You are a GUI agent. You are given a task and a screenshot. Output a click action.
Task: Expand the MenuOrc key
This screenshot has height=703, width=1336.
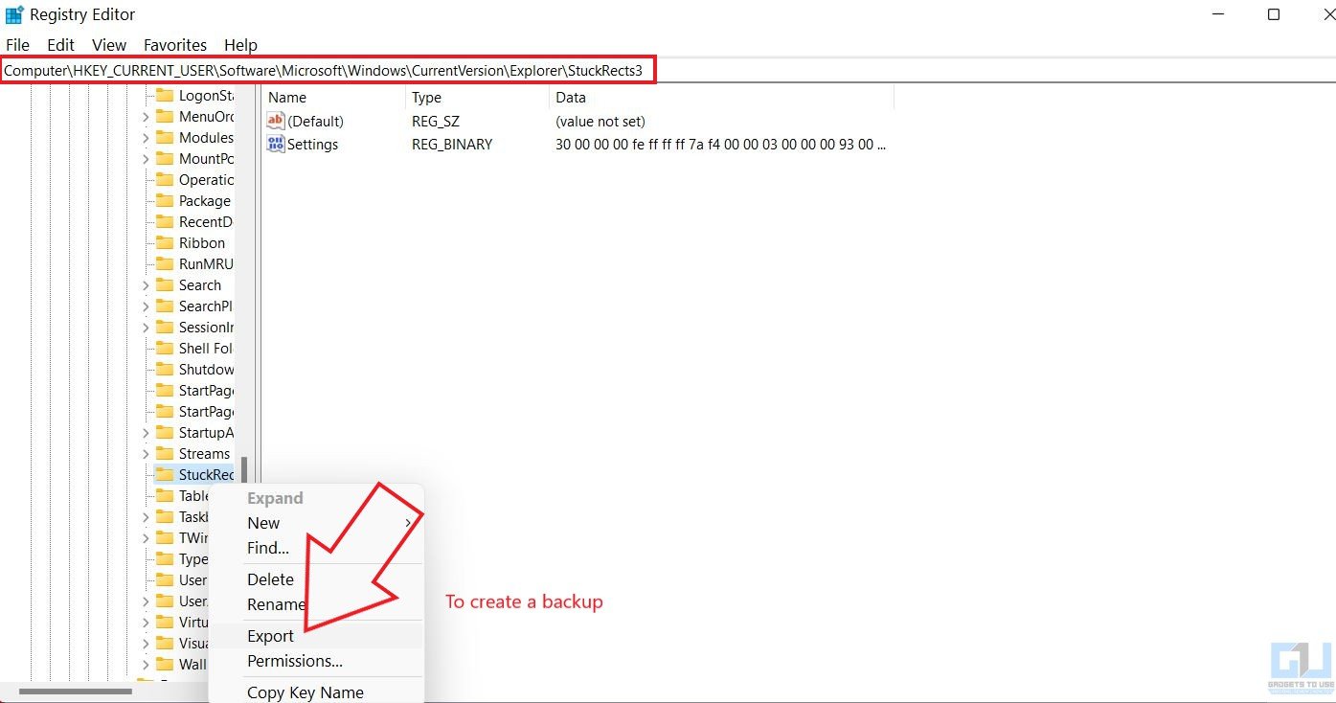(x=146, y=117)
